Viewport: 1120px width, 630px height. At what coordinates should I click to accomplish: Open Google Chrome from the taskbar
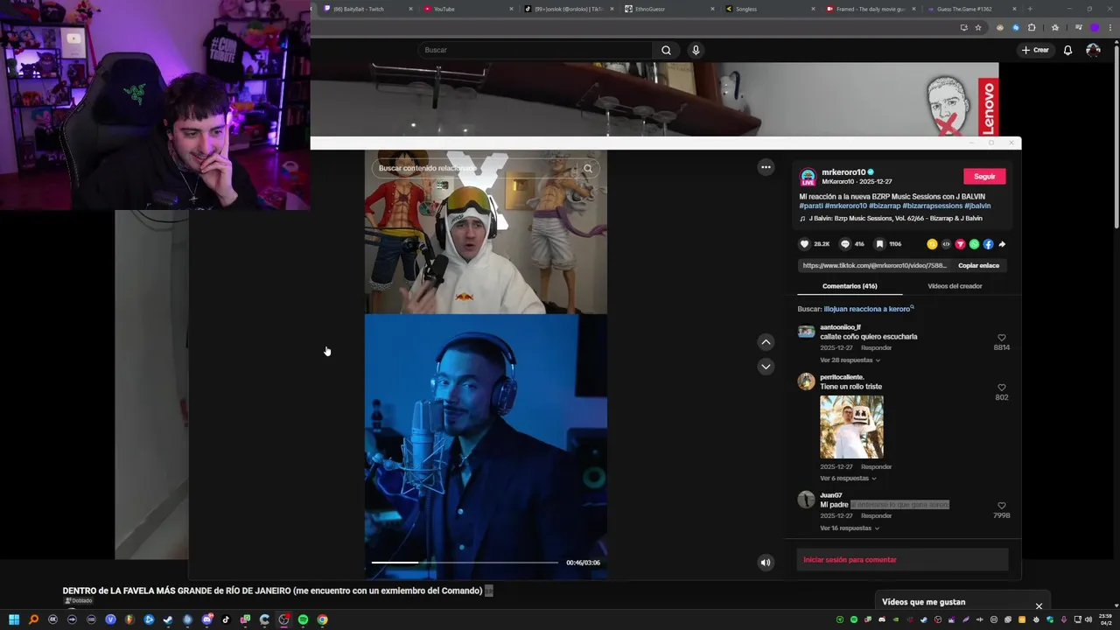click(322, 619)
